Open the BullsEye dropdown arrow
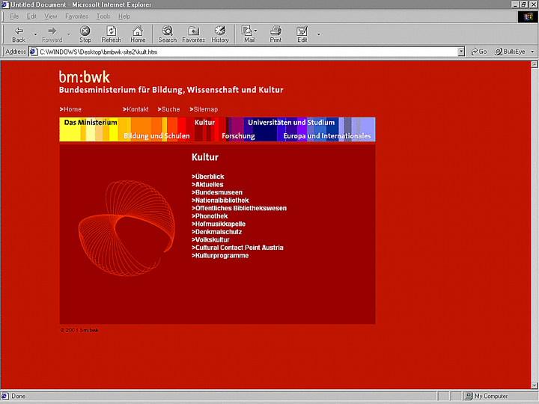Screen dimensions: 539x404 pos(532,52)
